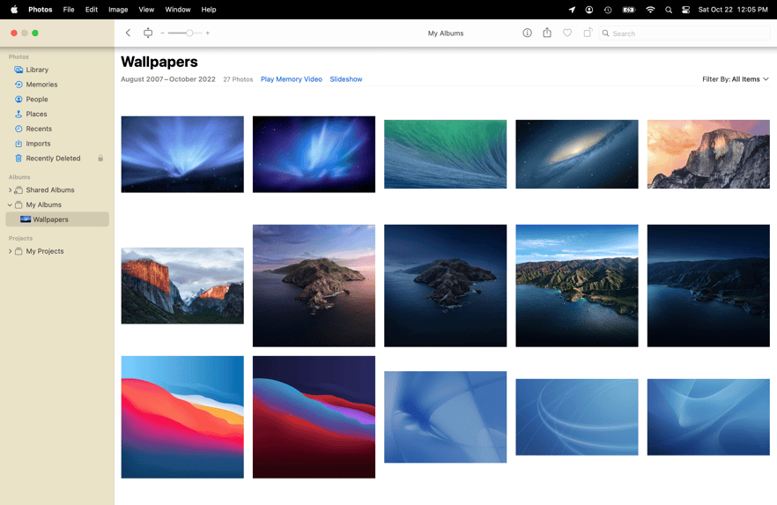Click the Search field
The image size is (777, 505).
684,33
